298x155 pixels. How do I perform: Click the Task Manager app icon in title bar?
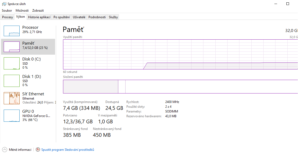coord(4,4)
